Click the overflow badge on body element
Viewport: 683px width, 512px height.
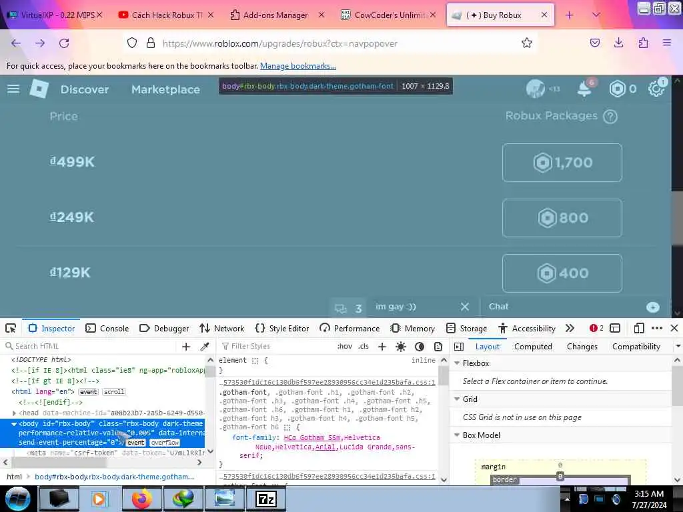165,443
